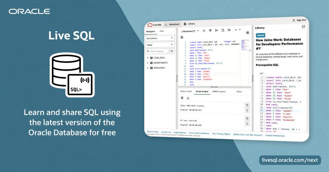Open the Terms and Conditions link
The image size is (329, 172).
pyautogui.click(x=199, y=133)
